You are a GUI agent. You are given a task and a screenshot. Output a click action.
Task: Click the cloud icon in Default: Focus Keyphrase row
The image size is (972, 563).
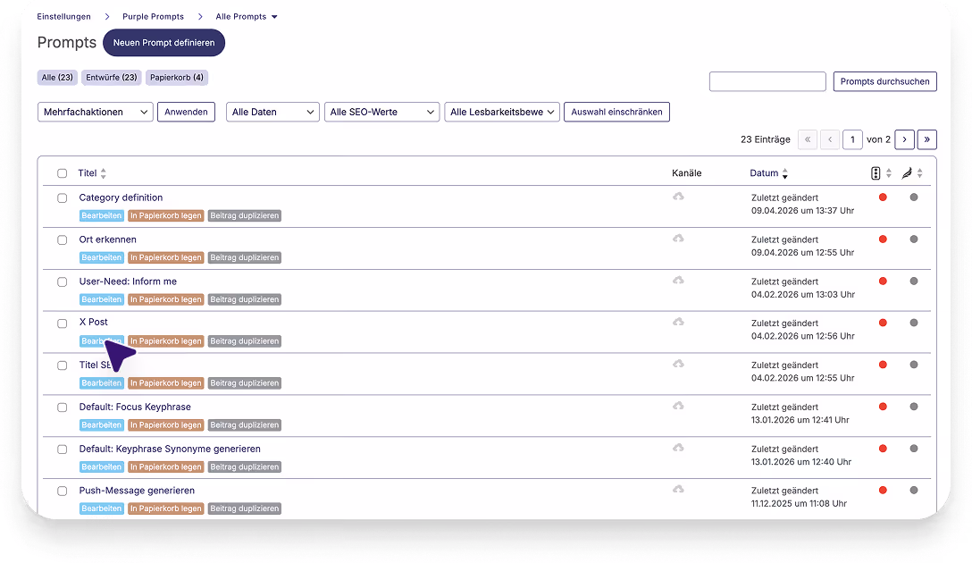678,406
